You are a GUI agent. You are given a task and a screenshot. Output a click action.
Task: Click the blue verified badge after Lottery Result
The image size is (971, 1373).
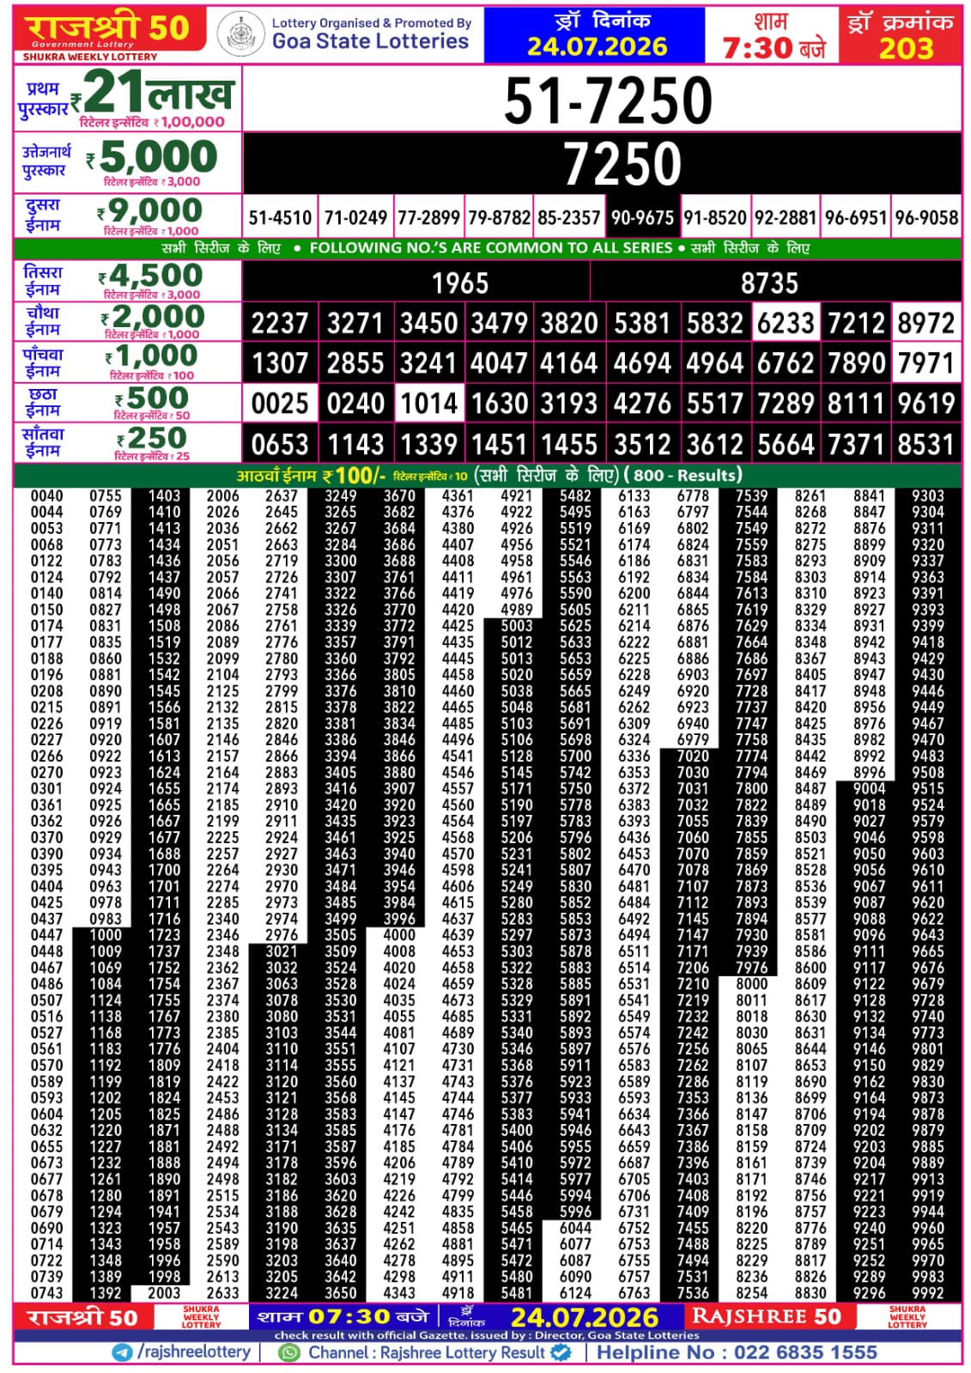pos(561,1352)
